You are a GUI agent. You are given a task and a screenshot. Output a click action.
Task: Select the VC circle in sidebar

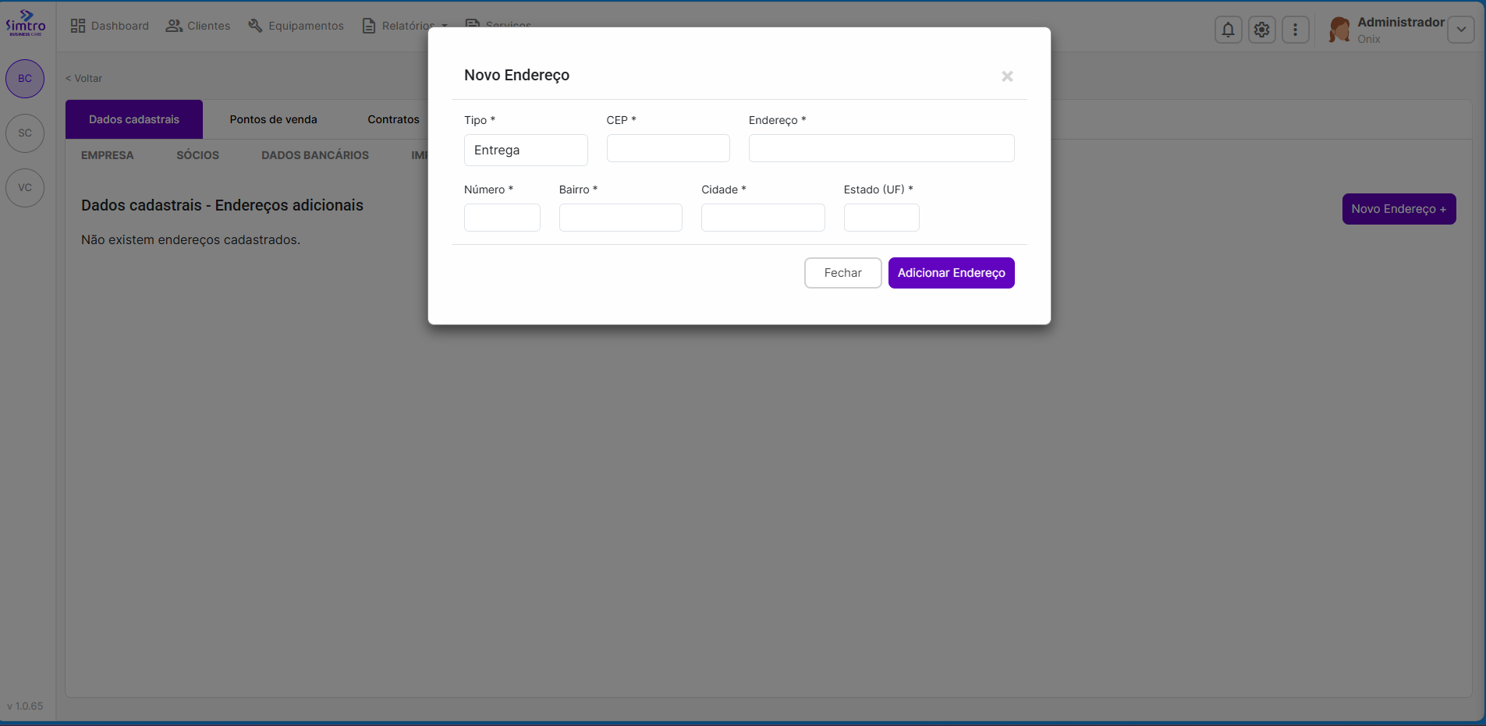tap(25, 188)
